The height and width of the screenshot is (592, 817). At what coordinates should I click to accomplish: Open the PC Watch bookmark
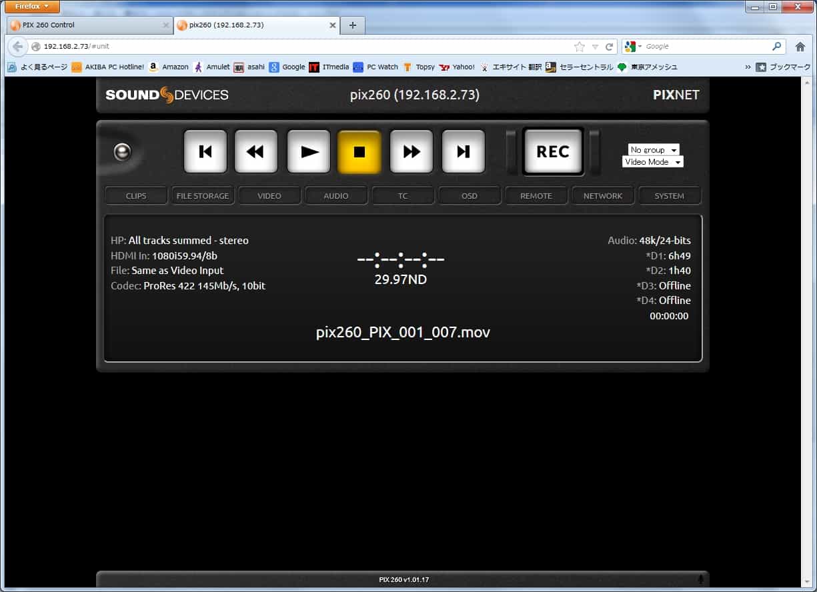click(375, 67)
